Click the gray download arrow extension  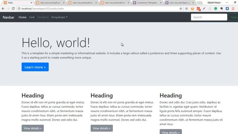pyautogui.click(x=187, y=9)
